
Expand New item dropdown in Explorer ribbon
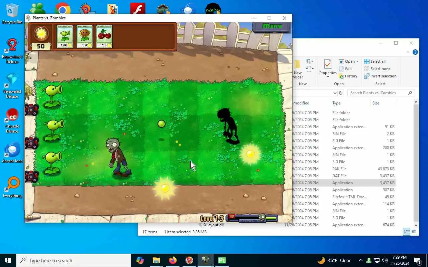(x=310, y=61)
